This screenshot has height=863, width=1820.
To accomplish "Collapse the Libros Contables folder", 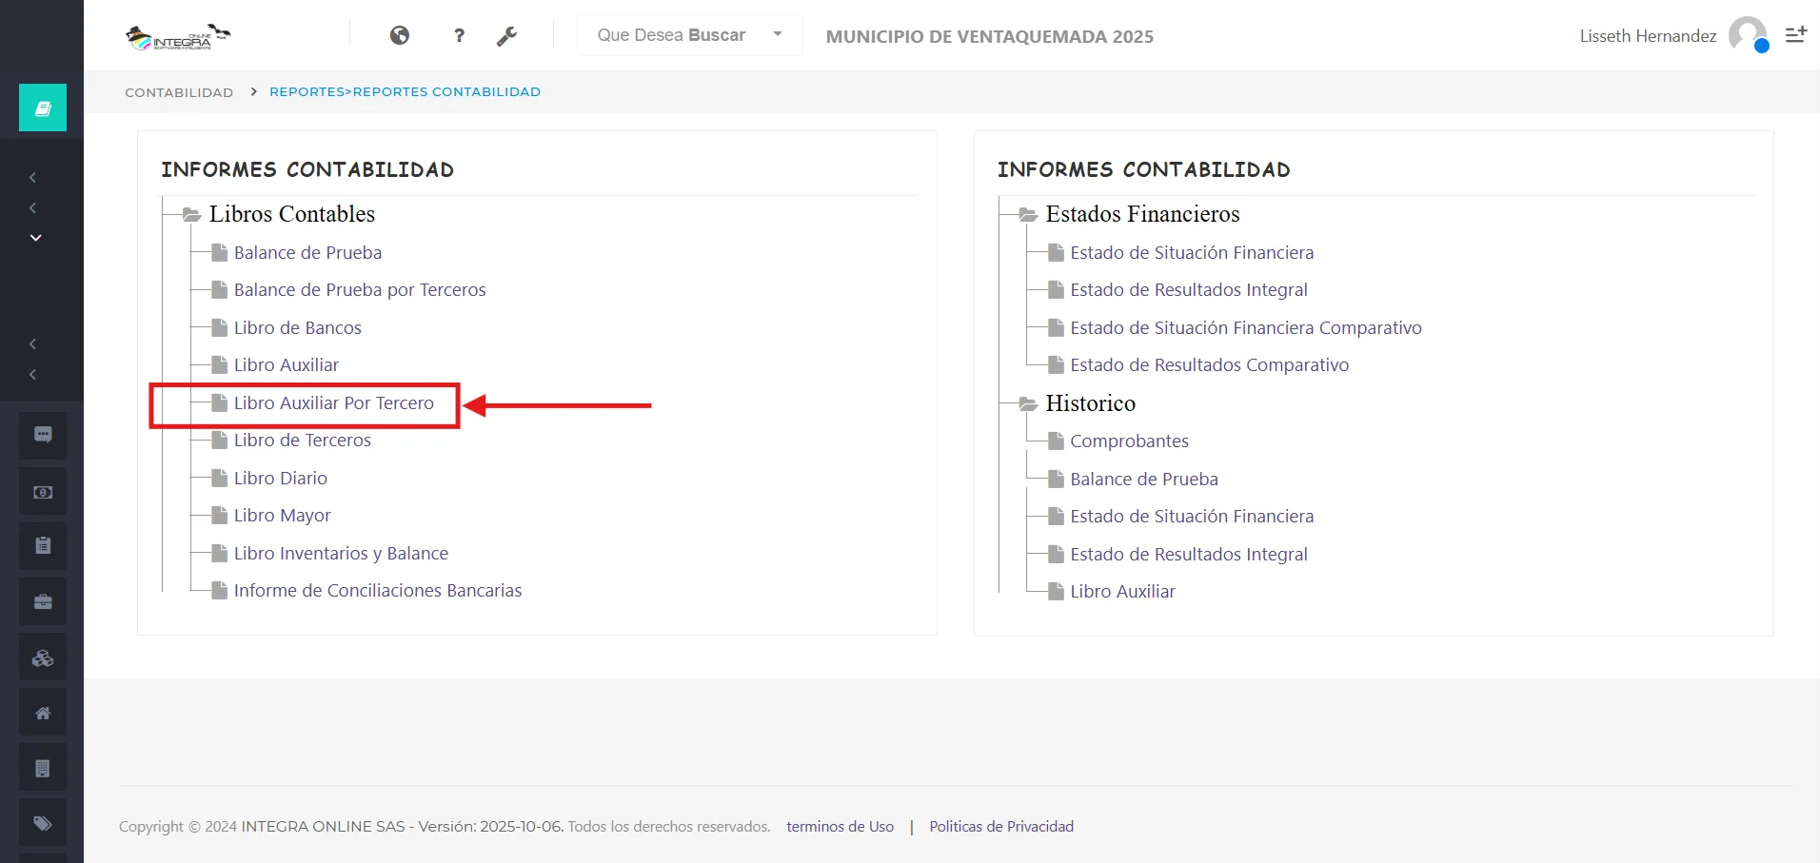I will pos(191,215).
